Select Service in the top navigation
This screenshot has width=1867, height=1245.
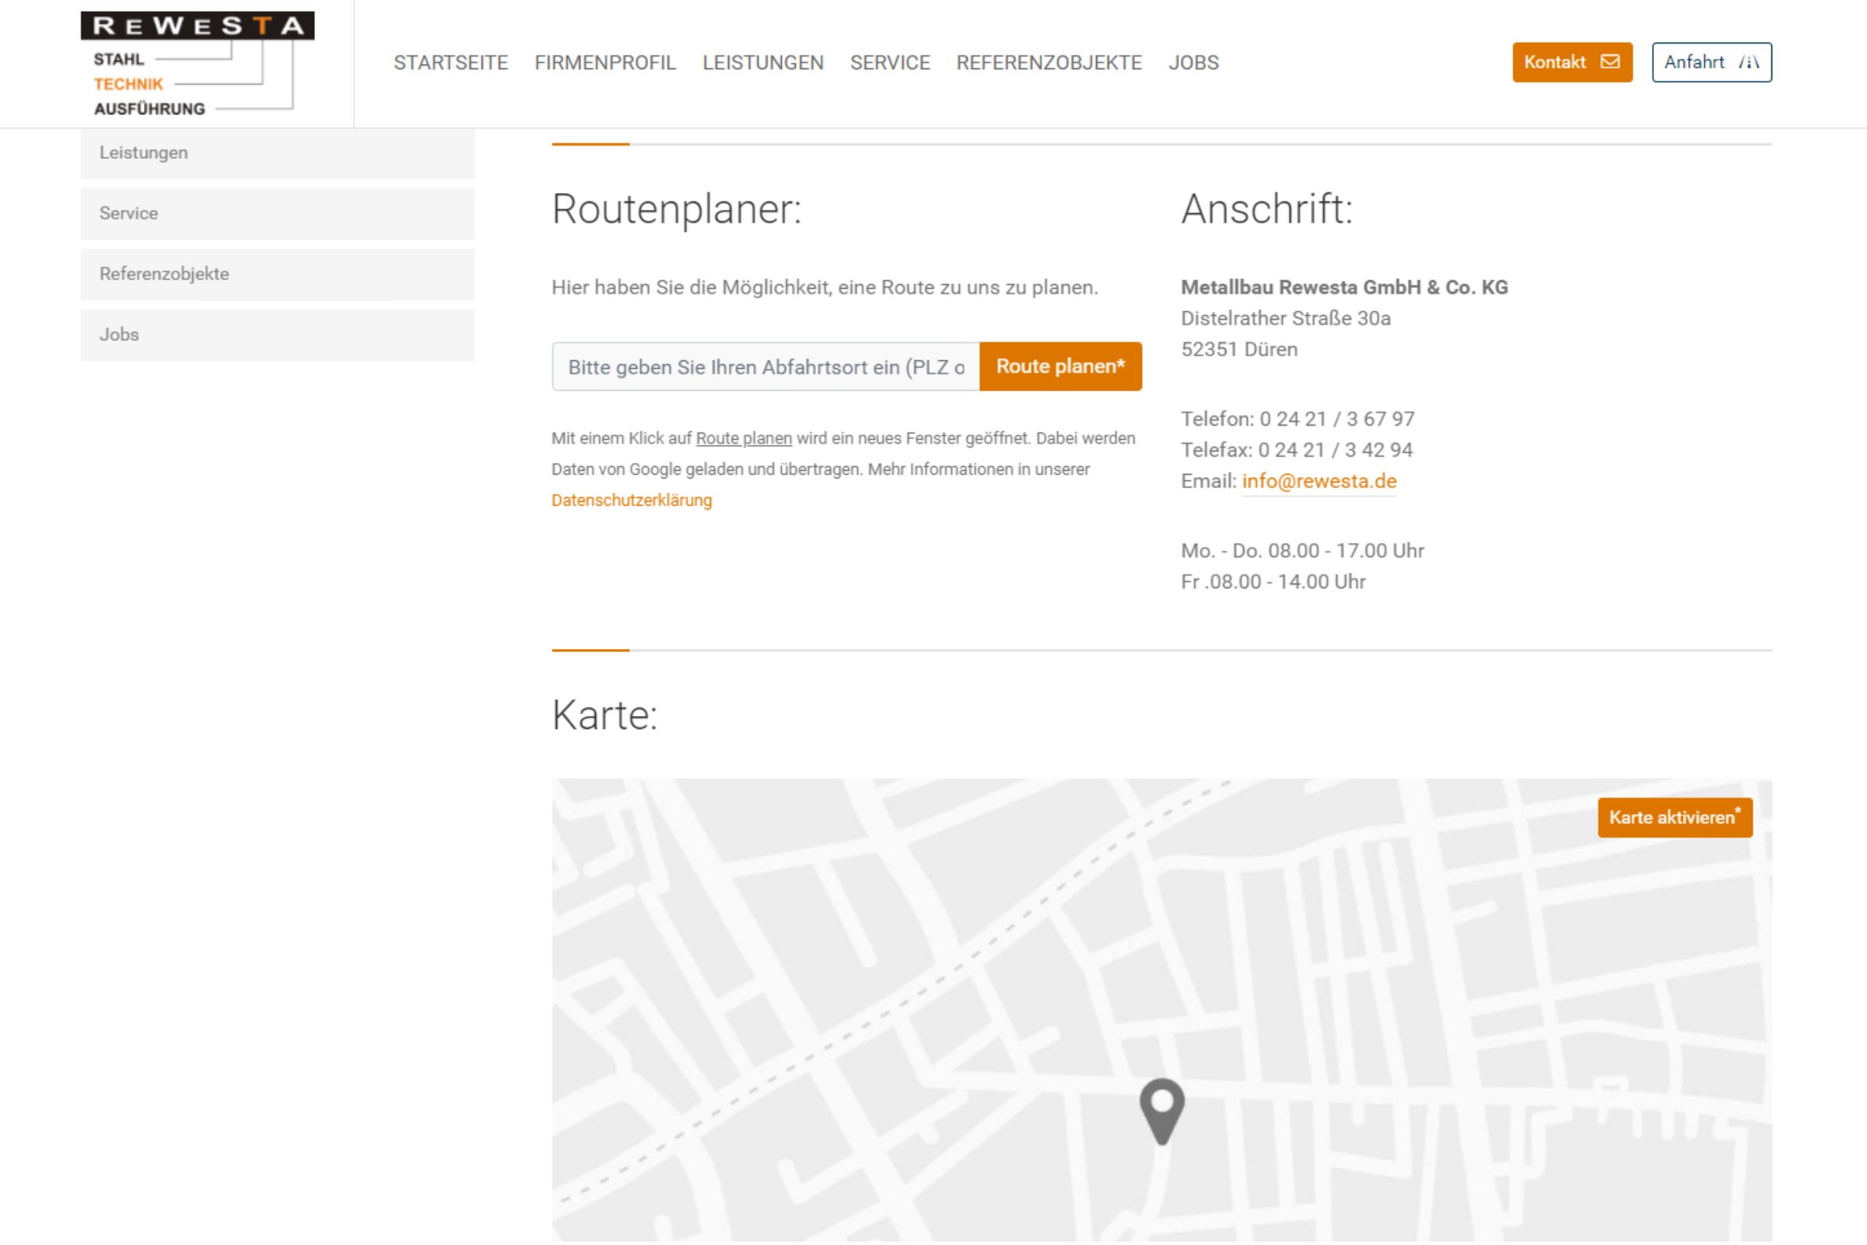tap(889, 63)
